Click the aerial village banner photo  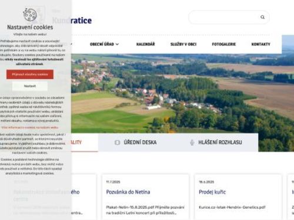click(x=182, y=93)
